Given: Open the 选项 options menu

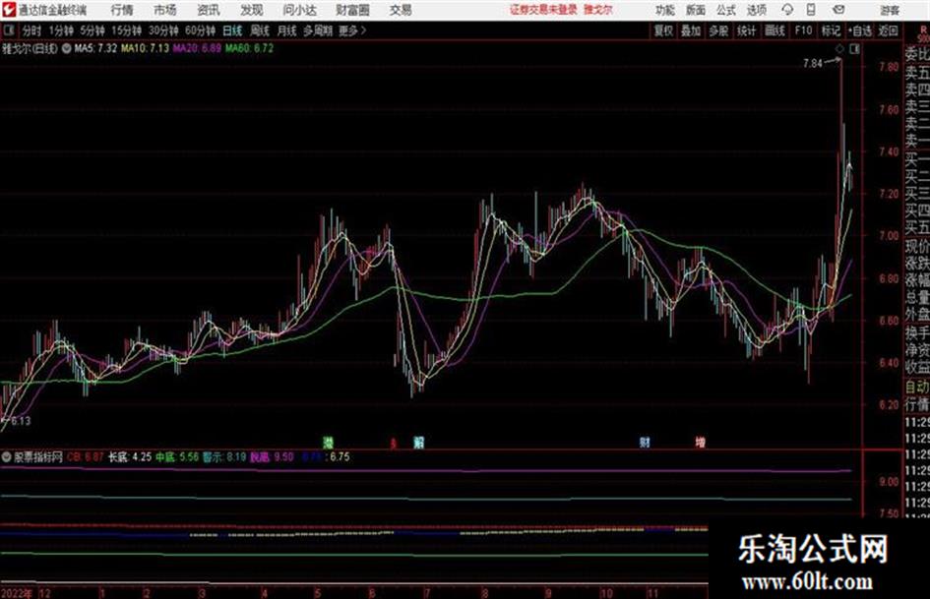Looking at the screenshot, I should (757, 10).
